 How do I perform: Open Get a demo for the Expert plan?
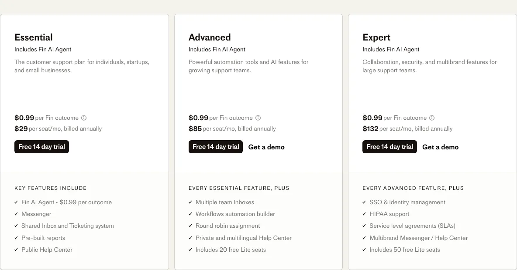pos(440,147)
